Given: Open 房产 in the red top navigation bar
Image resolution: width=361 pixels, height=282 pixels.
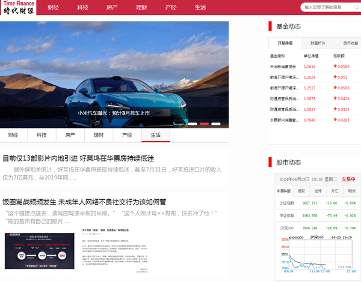Looking at the screenshot, I should click(112, 7).
